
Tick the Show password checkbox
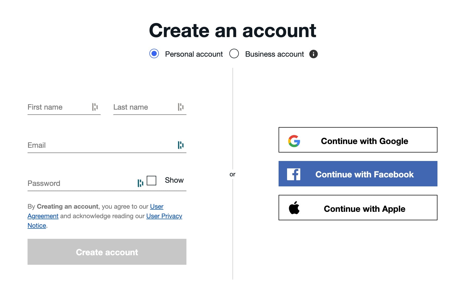click(x=151, y=181)
